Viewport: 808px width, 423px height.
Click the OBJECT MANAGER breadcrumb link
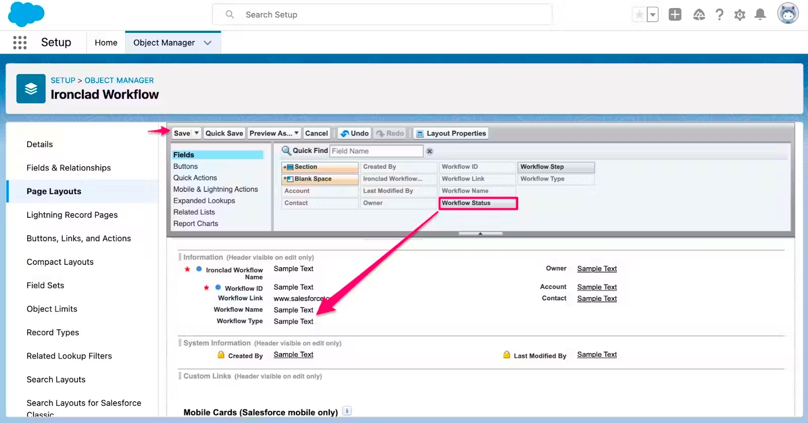pos(119,80)
